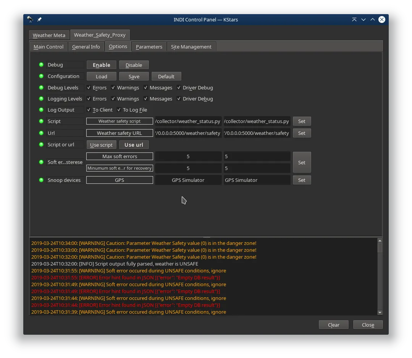Click Set button for Weather safety URL

coord(302,133)
